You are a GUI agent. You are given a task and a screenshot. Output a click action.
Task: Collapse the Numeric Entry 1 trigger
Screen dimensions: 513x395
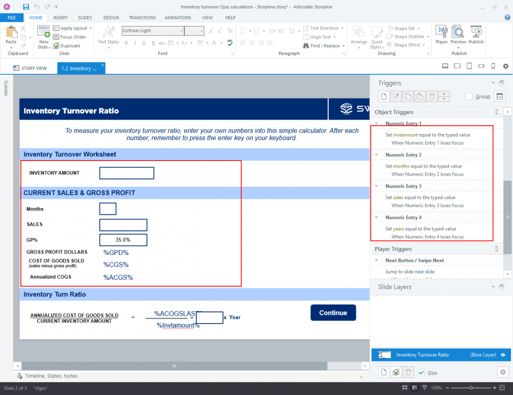click(377, 123)
